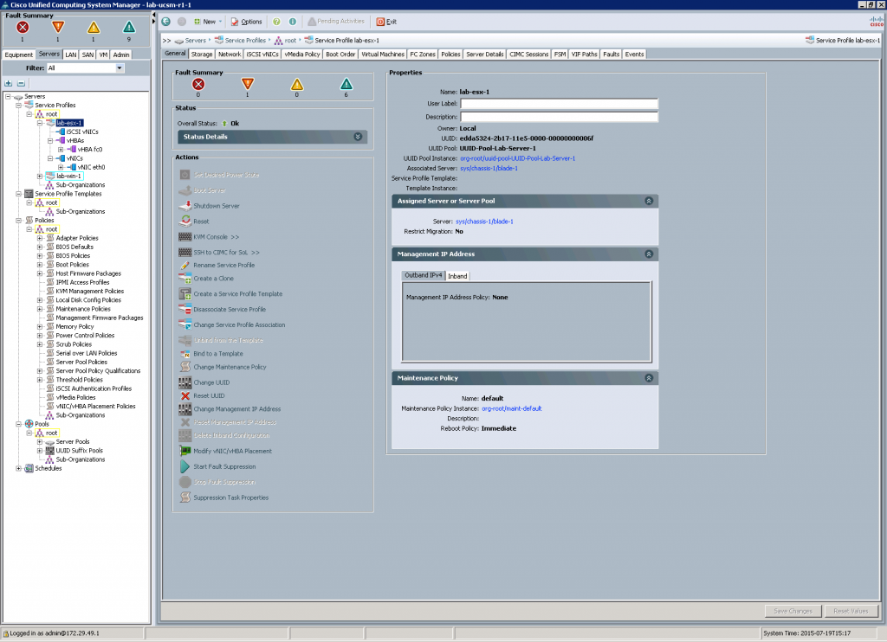Click the Reset server action
This screenshot has height=642, width=887.
click(201, 221)
